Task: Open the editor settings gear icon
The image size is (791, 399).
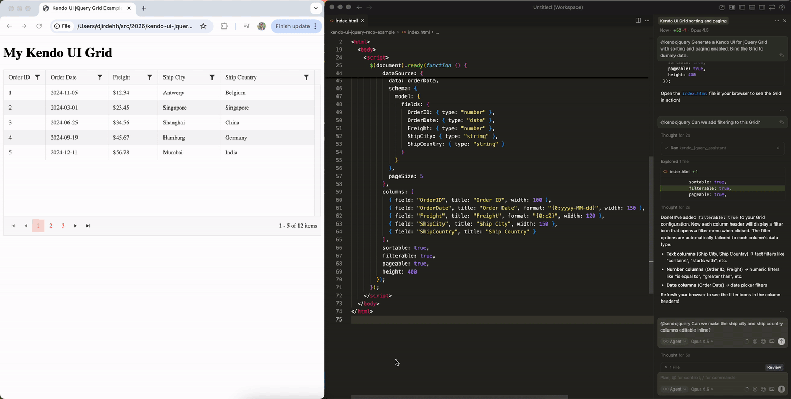Action: (x=782, y=7)
